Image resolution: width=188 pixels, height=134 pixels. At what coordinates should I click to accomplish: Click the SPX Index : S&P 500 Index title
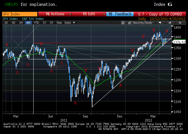[23, 19]
